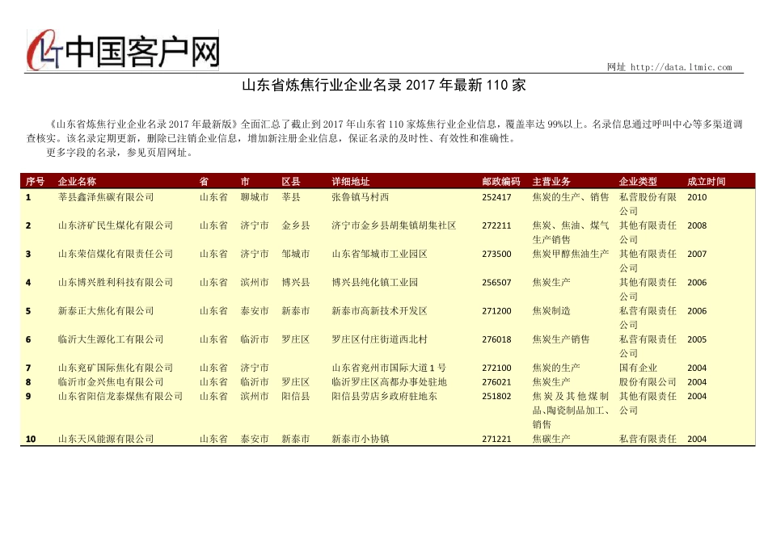This screenshot has width=768, height=543.
Task: Click county cell 阳信县
Action: 296,396
